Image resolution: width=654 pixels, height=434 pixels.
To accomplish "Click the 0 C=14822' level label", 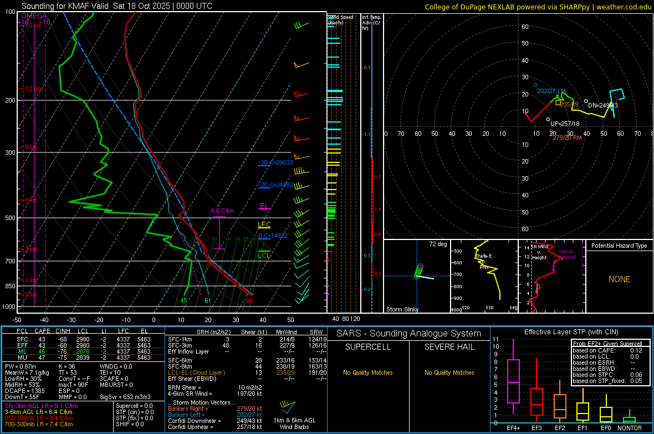I will tap(273, 236).
